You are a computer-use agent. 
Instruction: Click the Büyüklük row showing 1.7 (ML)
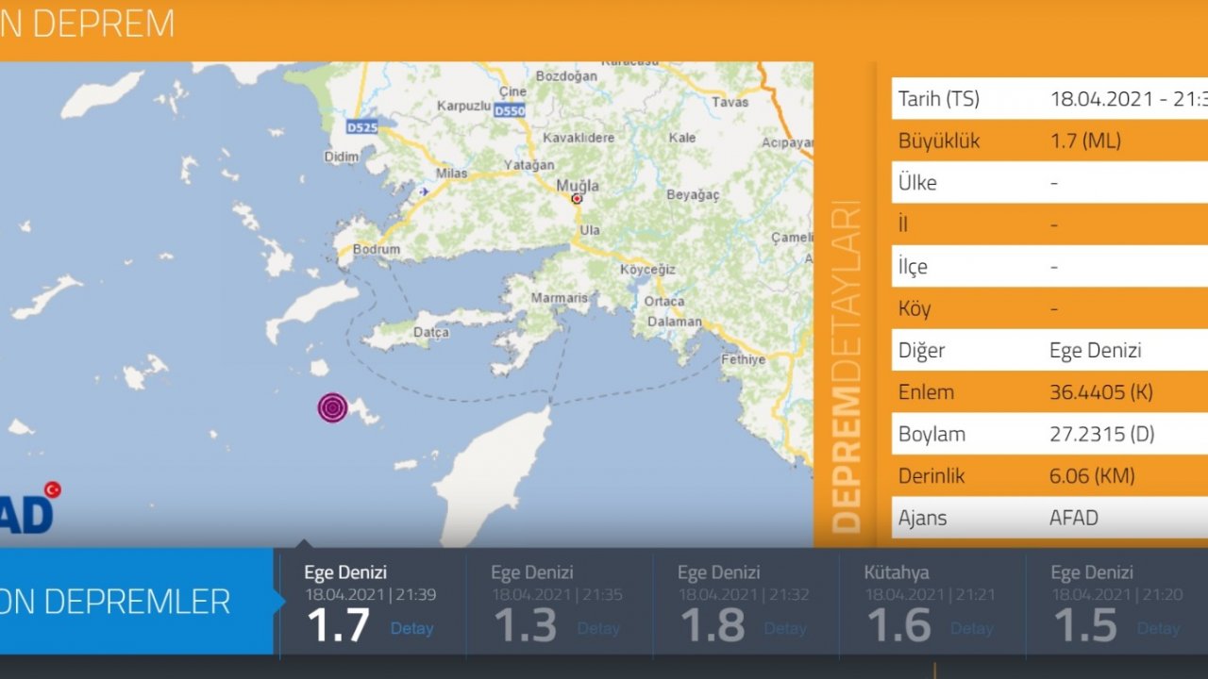[1049, 141]
